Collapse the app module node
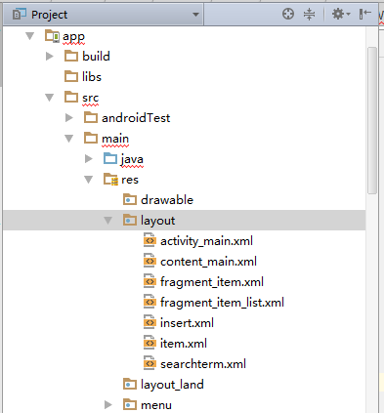 tap(29, 36)
